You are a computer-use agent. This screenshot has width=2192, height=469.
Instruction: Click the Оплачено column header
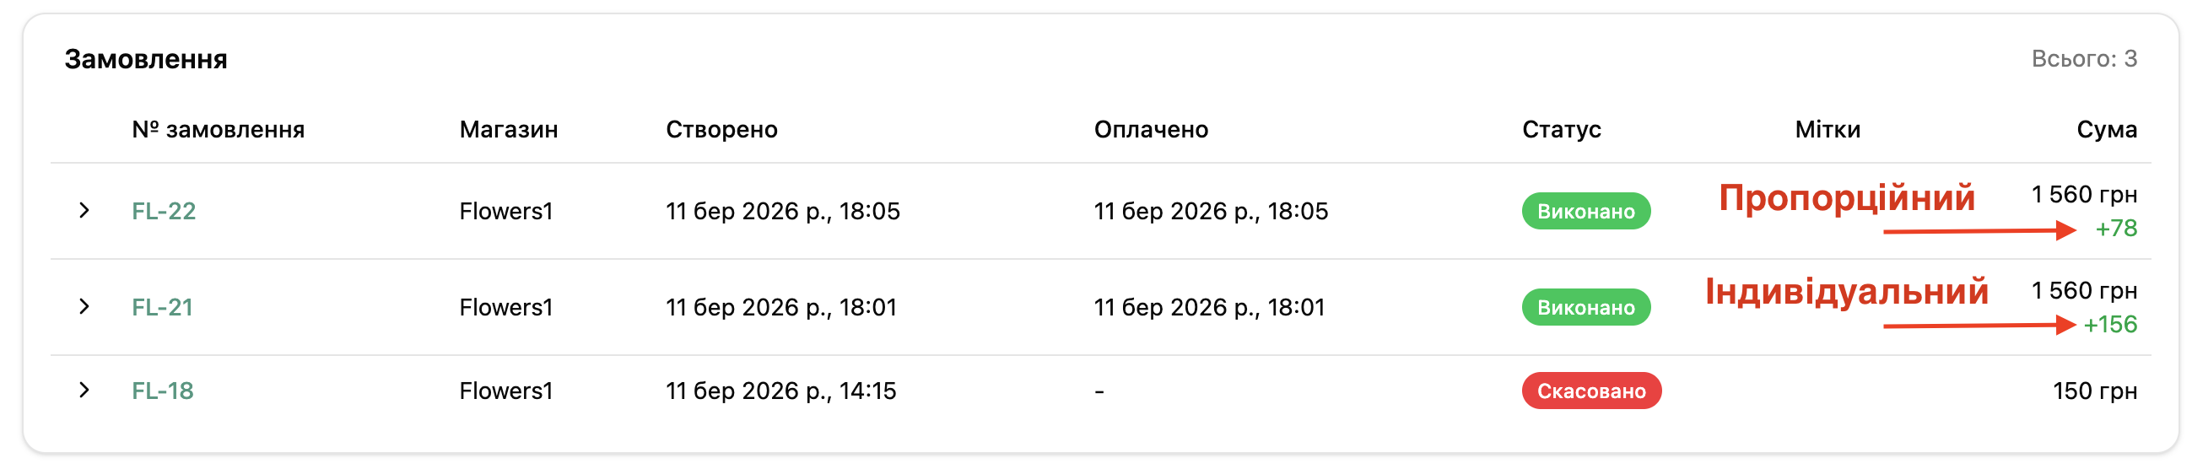coord(1151,129)
